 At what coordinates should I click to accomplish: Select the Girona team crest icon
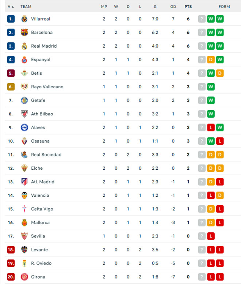[24, 277]
